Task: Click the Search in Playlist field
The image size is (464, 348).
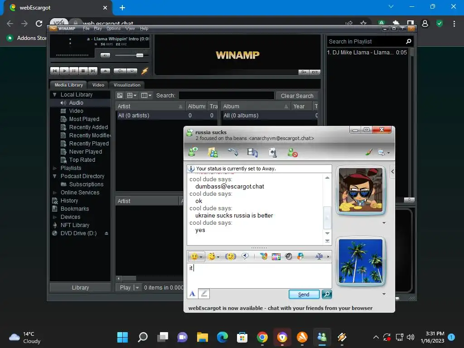Action: (x=366, y=41)
